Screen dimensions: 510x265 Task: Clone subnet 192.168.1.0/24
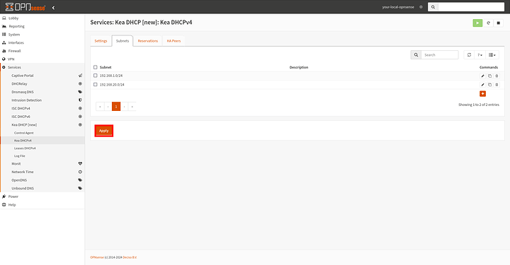pos(490,76)
